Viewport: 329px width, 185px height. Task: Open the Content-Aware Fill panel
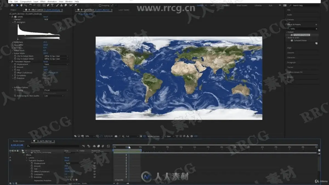pyautogui.click(x=295, y=72)
